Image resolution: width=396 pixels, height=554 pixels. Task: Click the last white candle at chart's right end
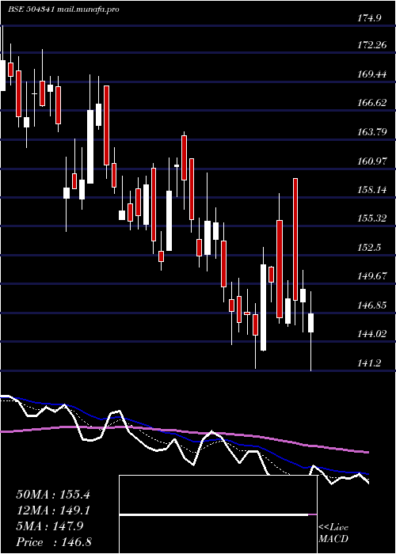point(310,323)
